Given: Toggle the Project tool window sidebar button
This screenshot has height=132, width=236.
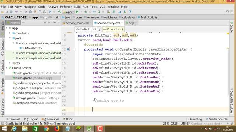Looking at the screenshot, I should pos(3,28).
